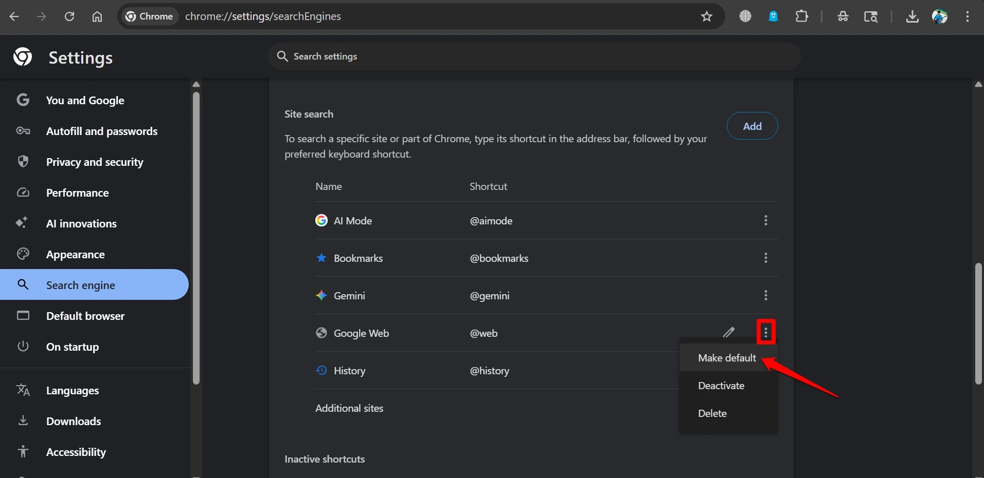Image resolution: width=984 pixels, height=478 pixels.
Task: Open the options menu for Bookmarks row
Action: coord(765,258)
